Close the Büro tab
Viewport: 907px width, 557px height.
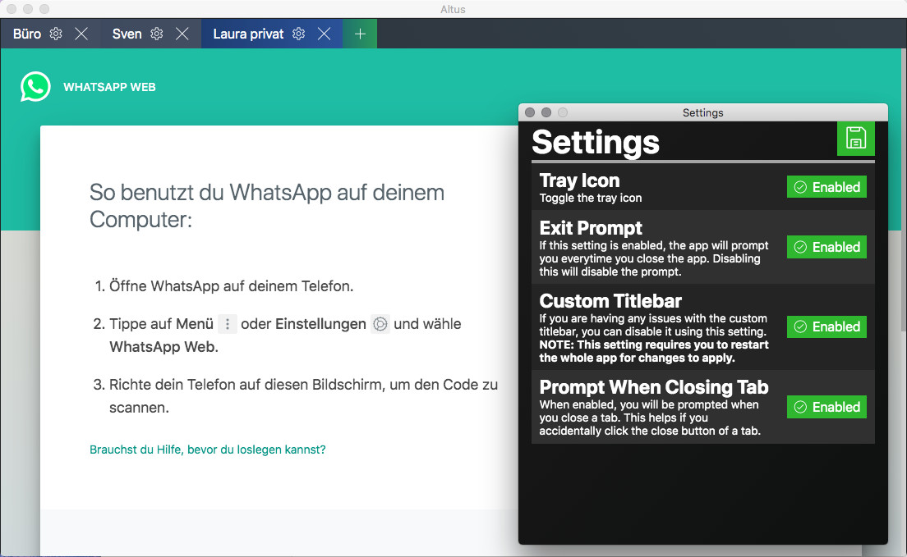point(81,34)
